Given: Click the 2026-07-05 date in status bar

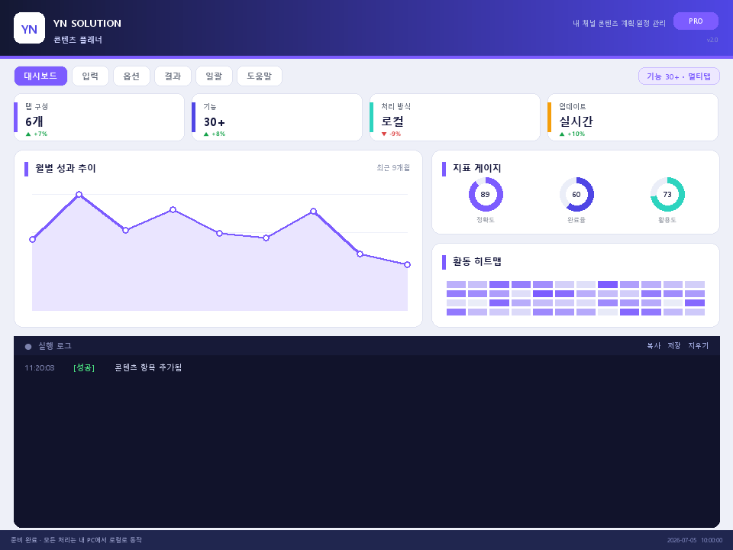Looking at the screenshot, I should 682,540.
